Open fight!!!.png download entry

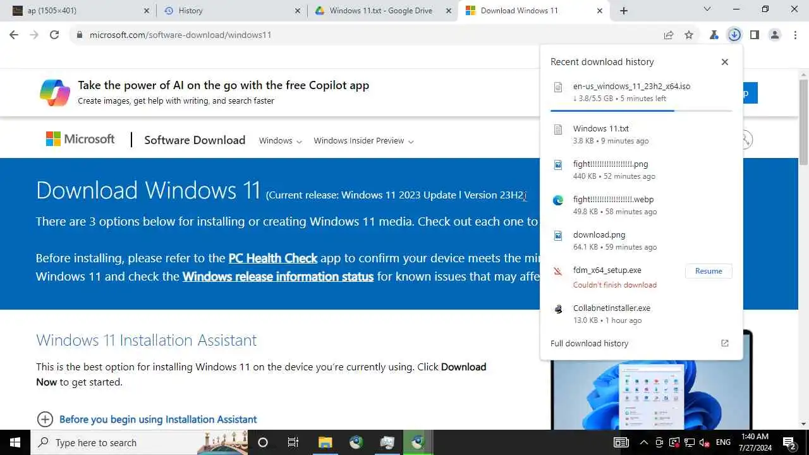click(x=642, y=169)
